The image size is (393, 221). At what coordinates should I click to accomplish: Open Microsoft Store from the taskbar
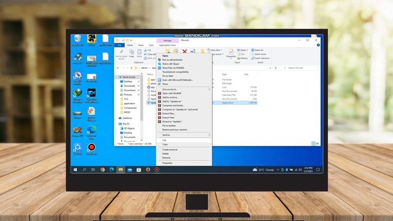click(x=139, y=169)
